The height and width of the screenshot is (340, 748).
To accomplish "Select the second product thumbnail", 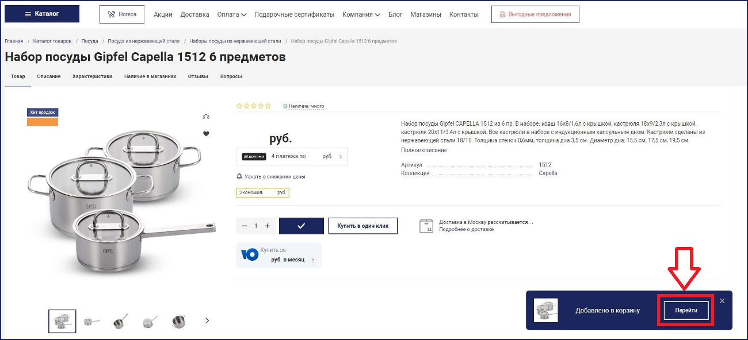I will (x=92, y=321).
